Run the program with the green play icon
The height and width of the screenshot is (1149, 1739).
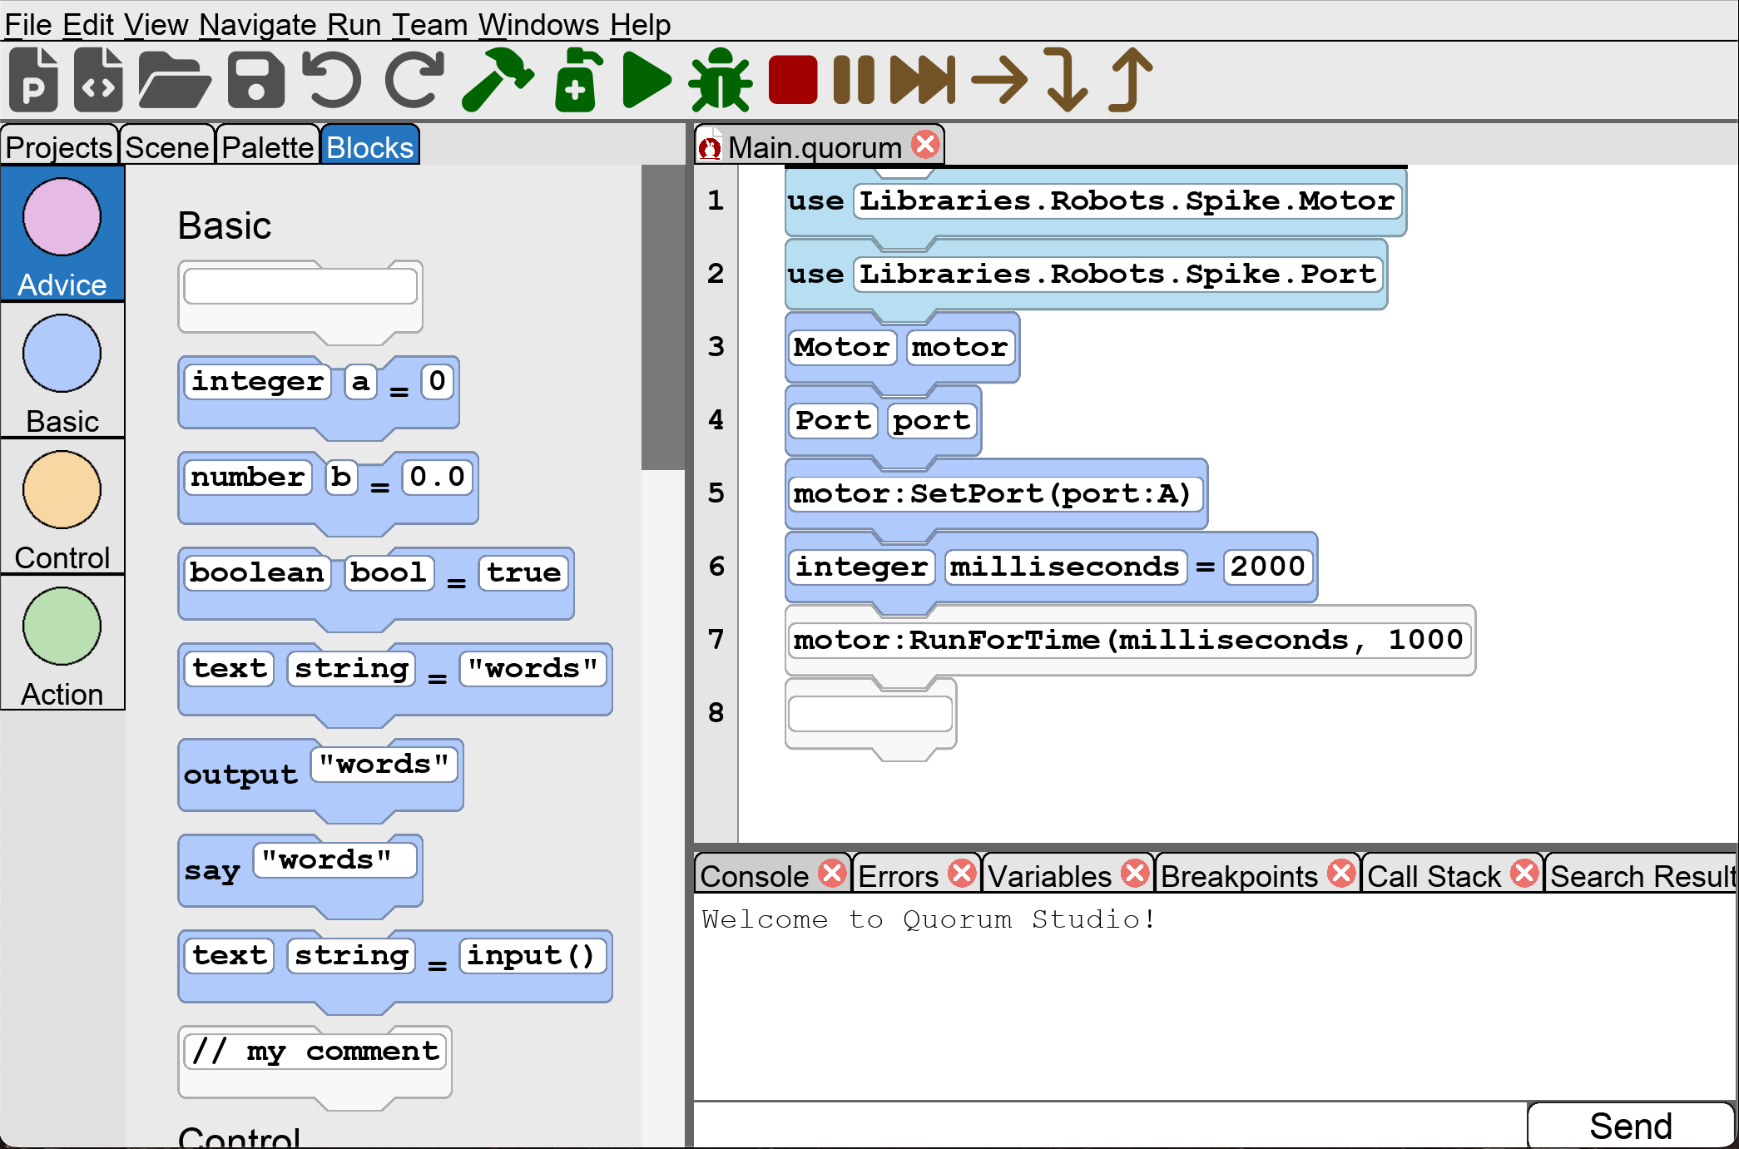click(x=647, y=80)
